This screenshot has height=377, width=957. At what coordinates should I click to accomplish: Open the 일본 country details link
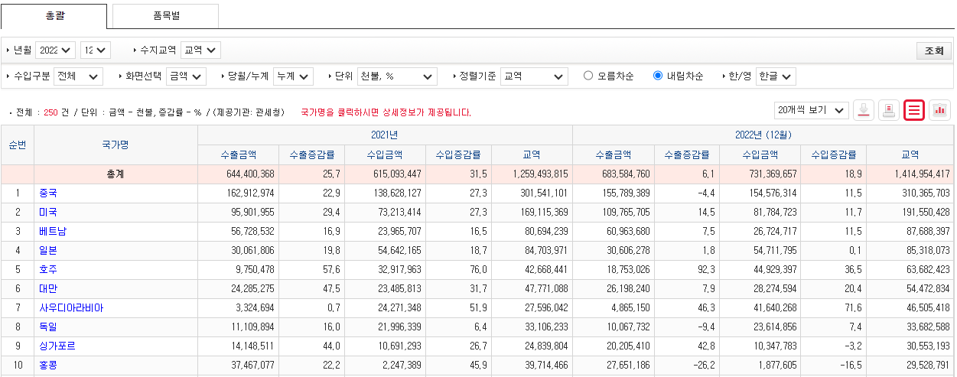pyautogui.click(x=48, y=250)
